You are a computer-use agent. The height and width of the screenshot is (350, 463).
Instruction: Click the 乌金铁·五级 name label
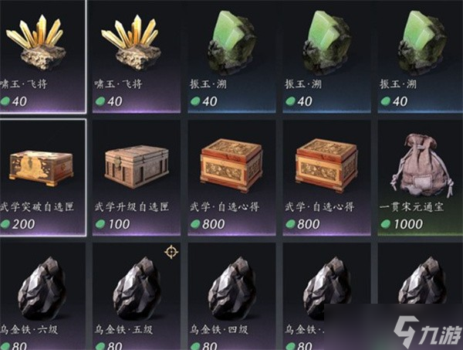123,329
